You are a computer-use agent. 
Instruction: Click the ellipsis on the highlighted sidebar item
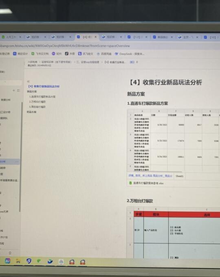[17, 162]
